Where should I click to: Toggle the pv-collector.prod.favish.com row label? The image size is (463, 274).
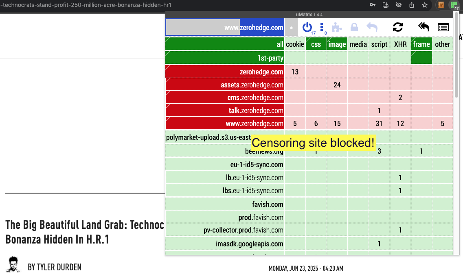tap(225, 230)
